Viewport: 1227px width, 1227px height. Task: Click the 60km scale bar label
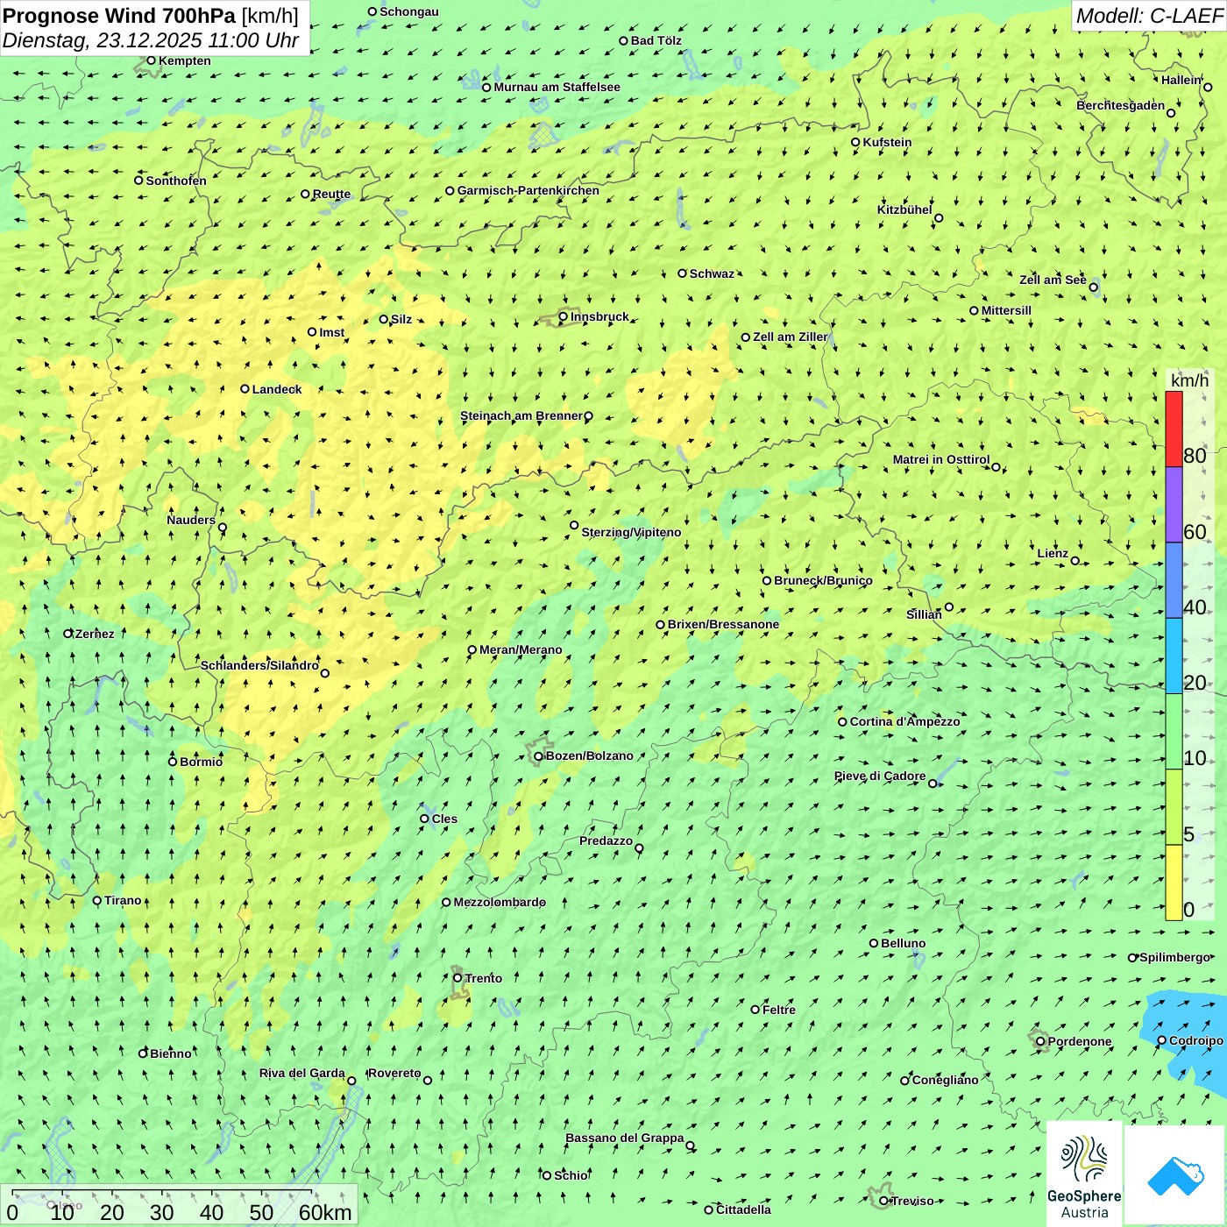pos(325,1212)
